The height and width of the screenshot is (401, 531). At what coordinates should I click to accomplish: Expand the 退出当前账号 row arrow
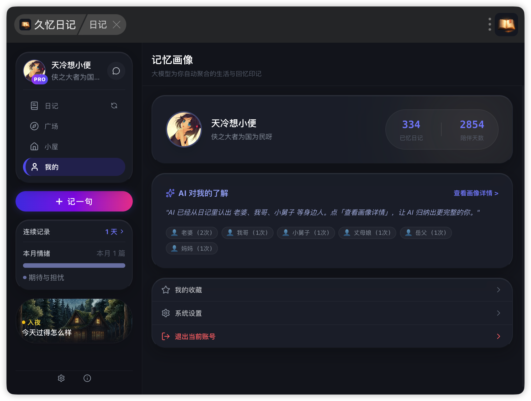coord(499,336)
